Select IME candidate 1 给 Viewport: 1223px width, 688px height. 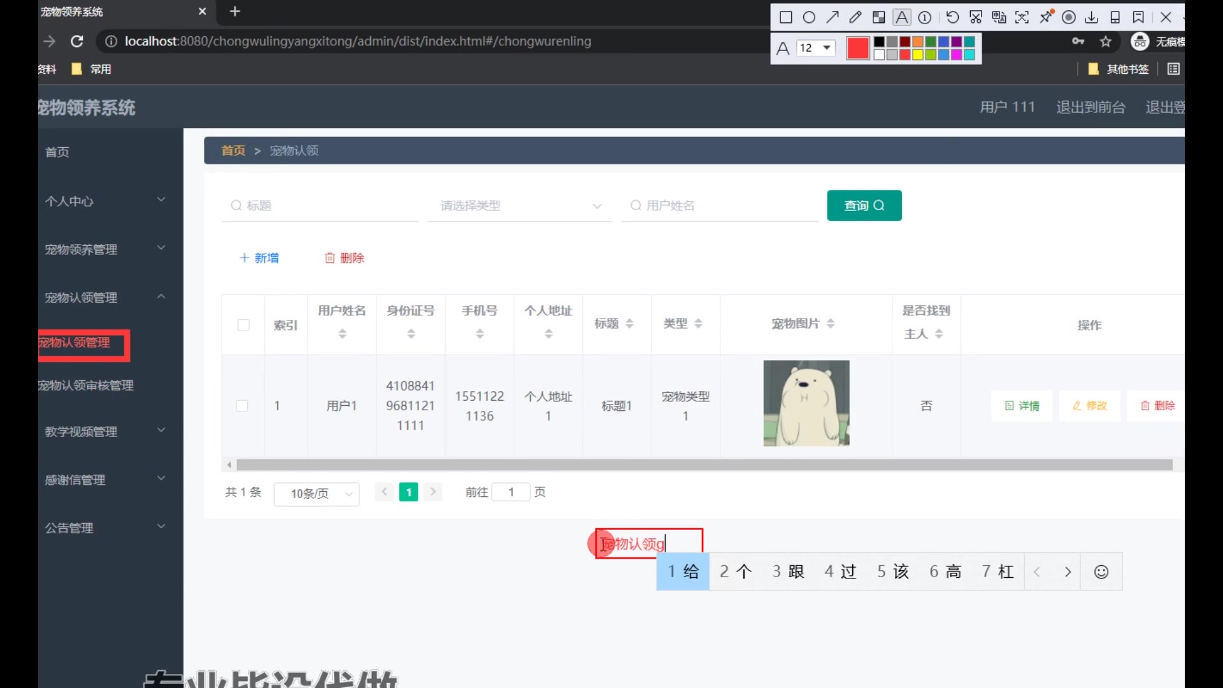[683, 572]
